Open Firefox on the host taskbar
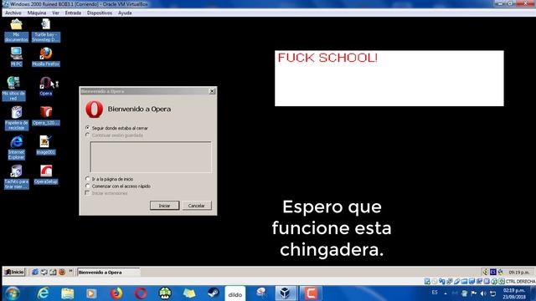The height and width of the screenshot is (301, 536). click(x=116, y=293)
